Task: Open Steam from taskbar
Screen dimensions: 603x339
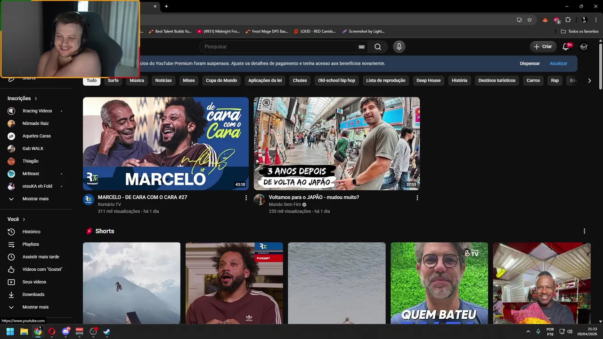Action: click(x=107, y=331)
